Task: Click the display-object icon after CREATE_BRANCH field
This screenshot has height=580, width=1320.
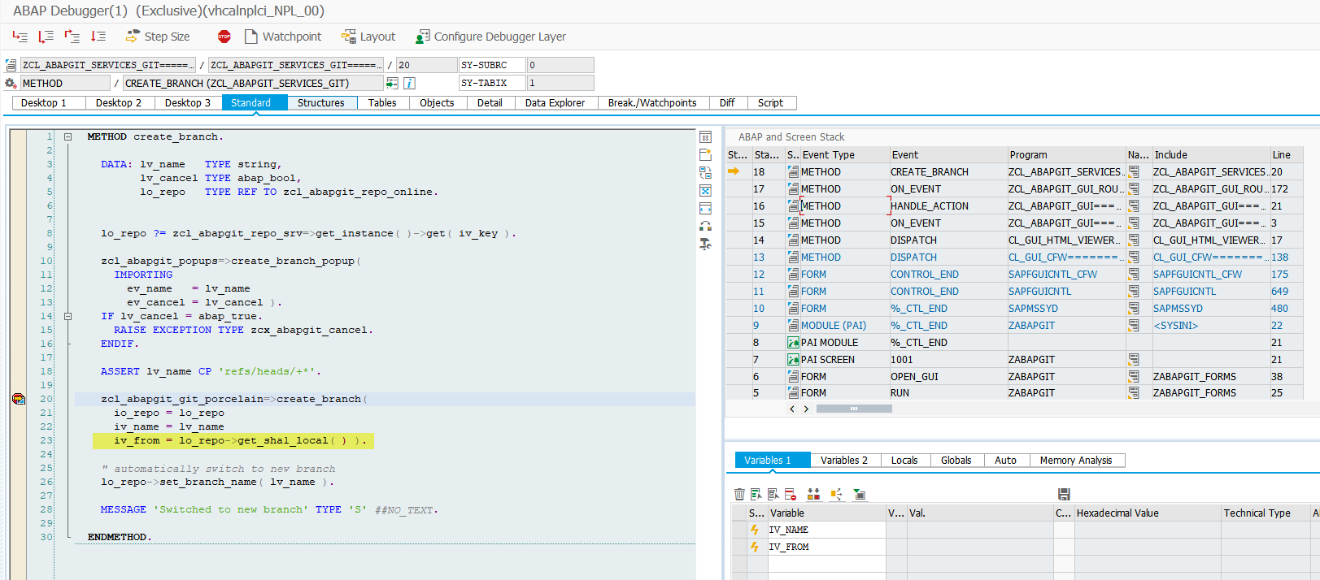Action: (392, 83)
